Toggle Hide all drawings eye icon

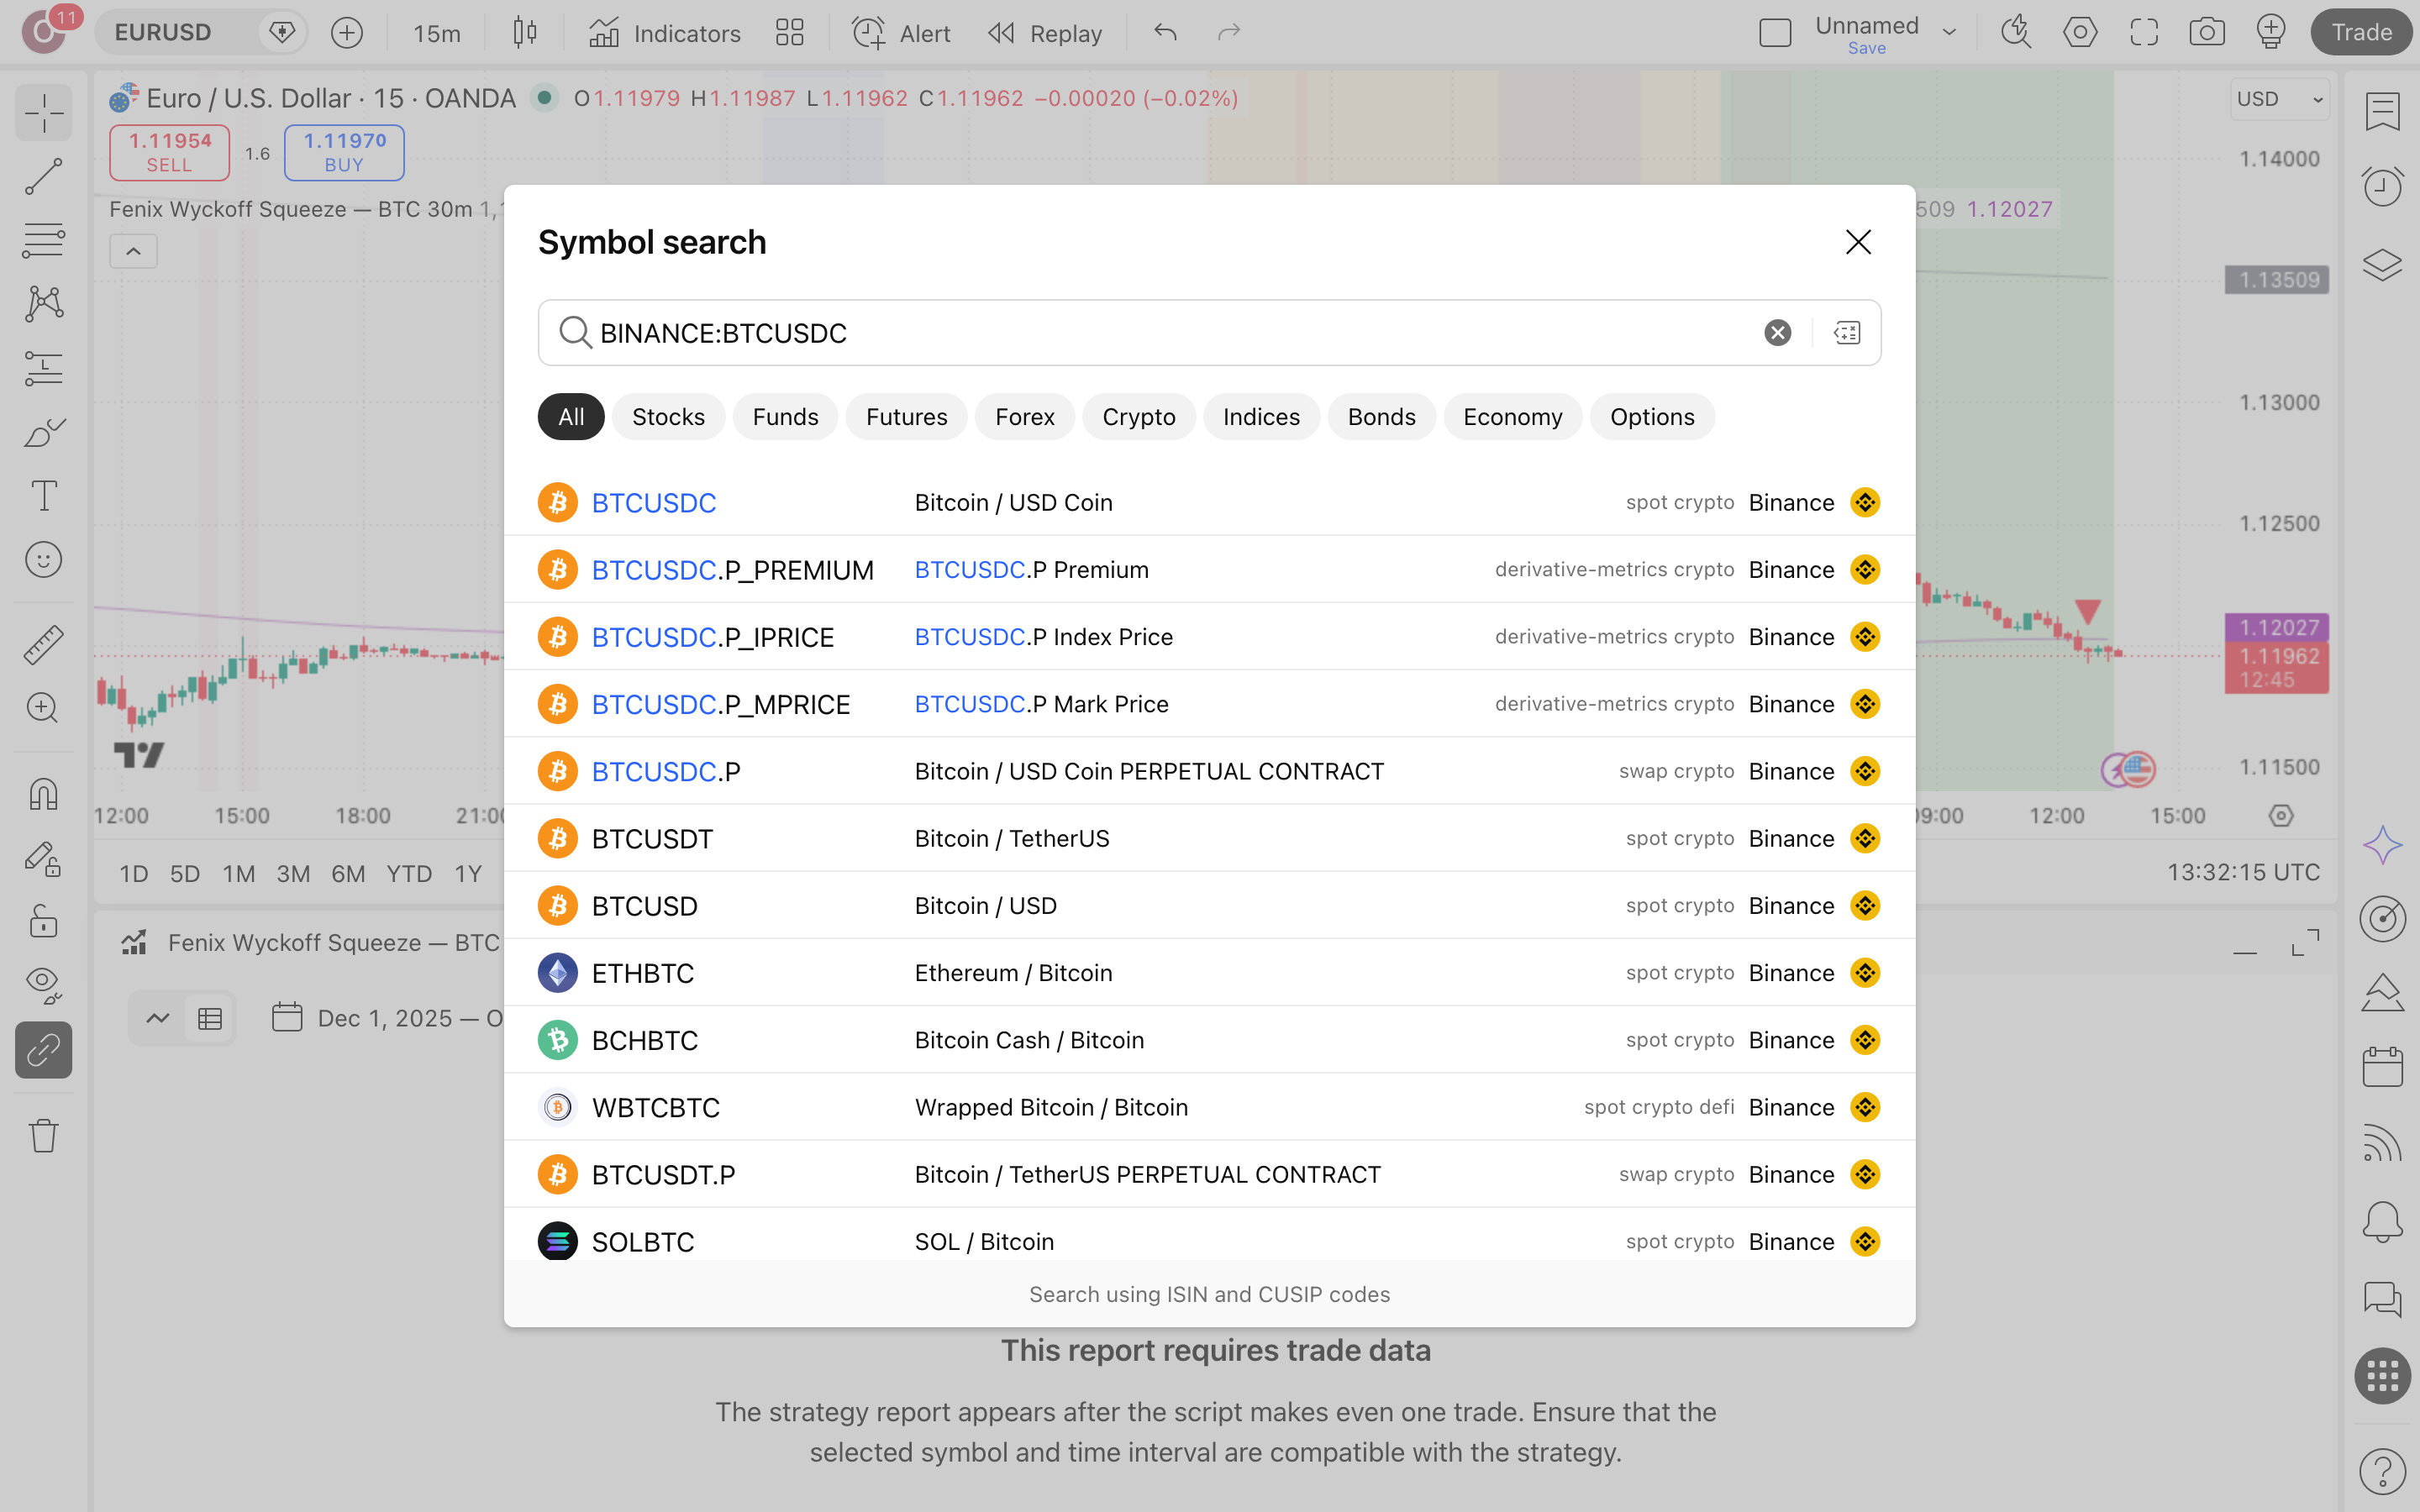click(x=44, y=985)
